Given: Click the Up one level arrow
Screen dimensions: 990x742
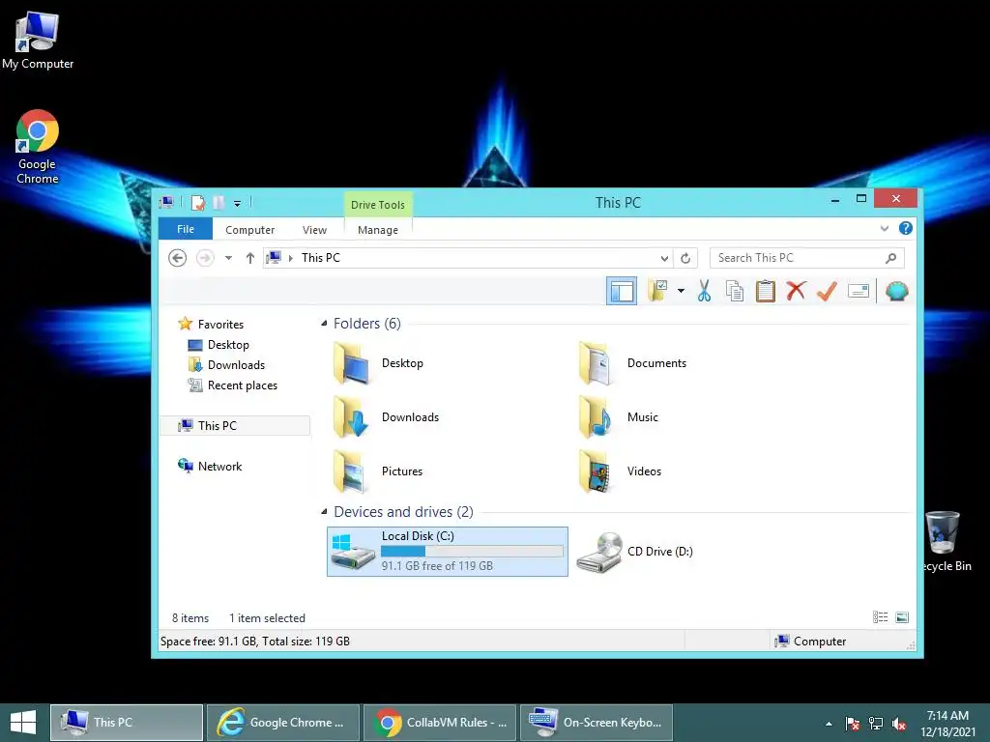Looking at the screenshot, I should click(250, 258).
